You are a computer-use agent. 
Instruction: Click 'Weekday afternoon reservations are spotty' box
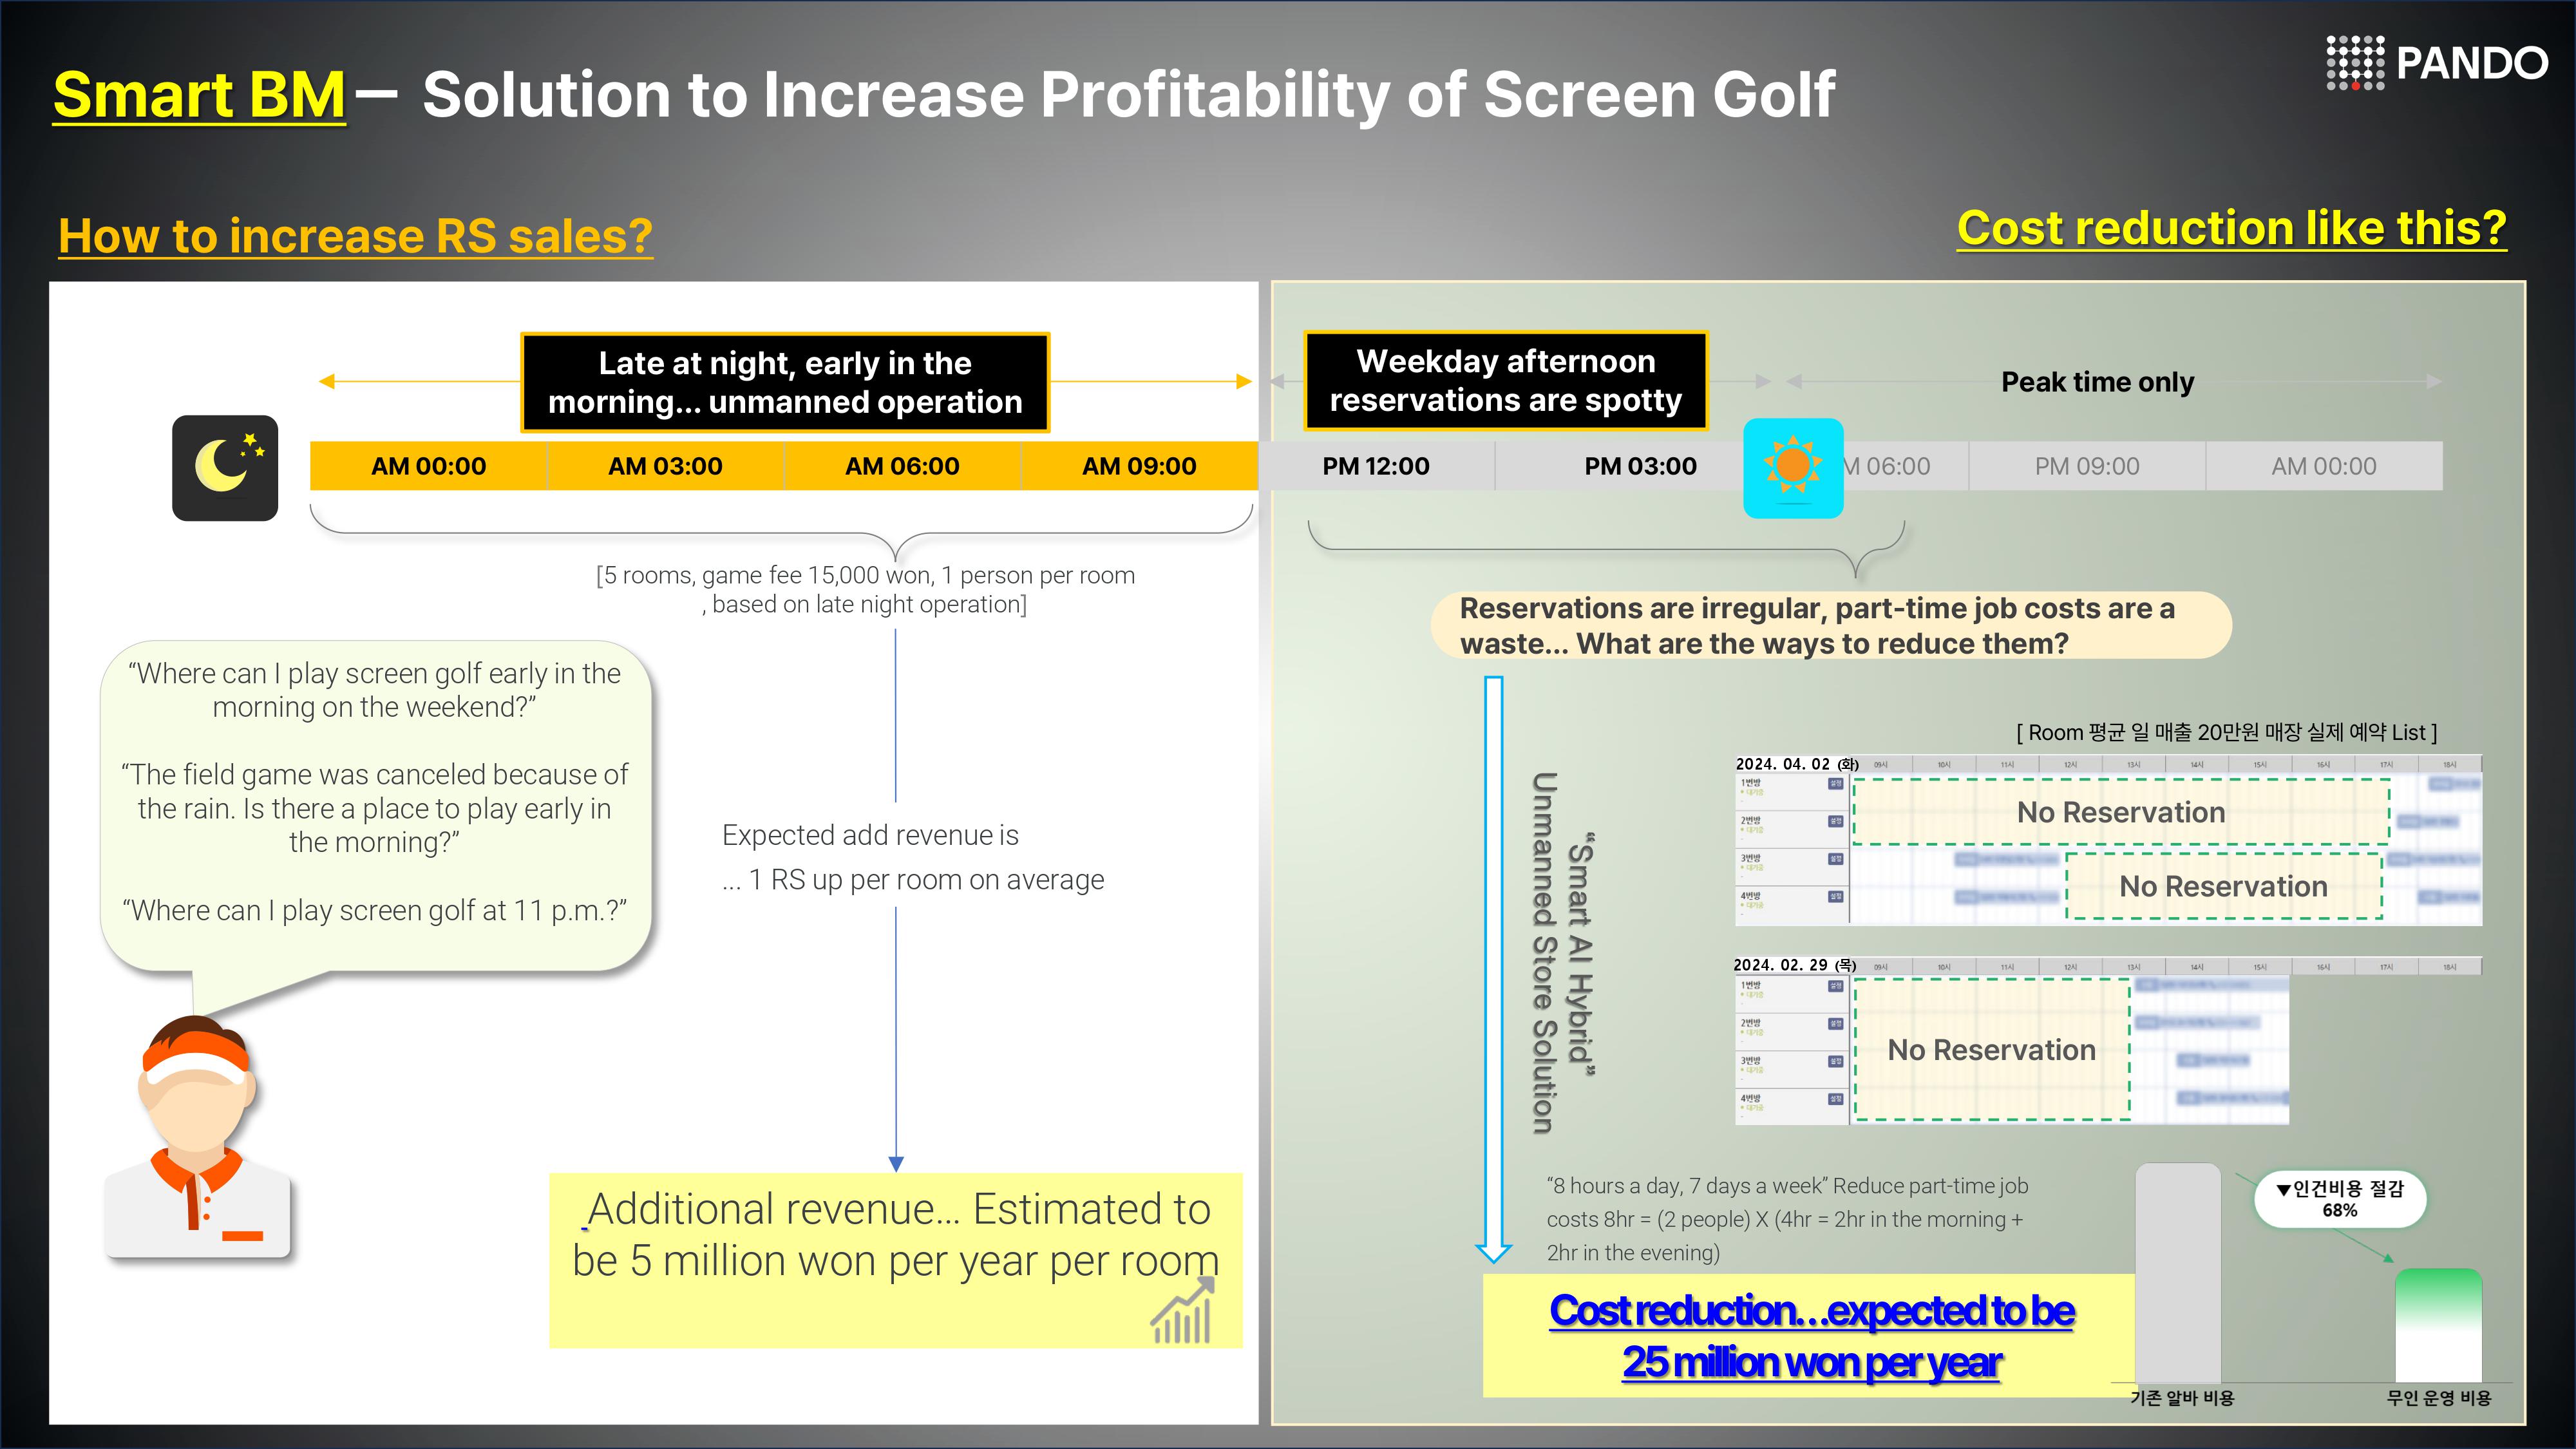[1506, 380]
